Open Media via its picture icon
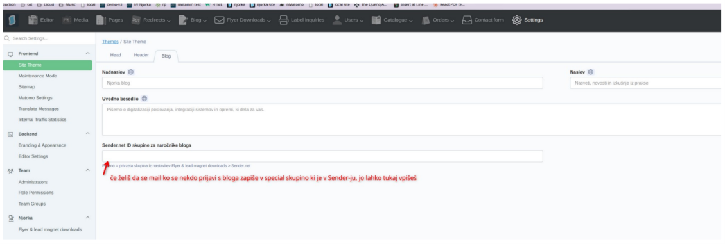The image size is (725, 244). (x=67, y=20)
